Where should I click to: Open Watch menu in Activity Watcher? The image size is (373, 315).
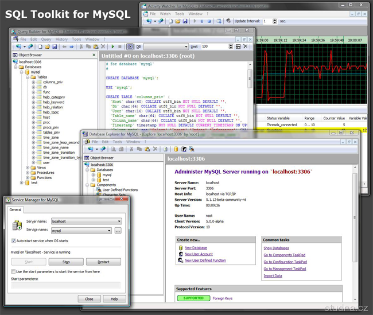(165, 13)
